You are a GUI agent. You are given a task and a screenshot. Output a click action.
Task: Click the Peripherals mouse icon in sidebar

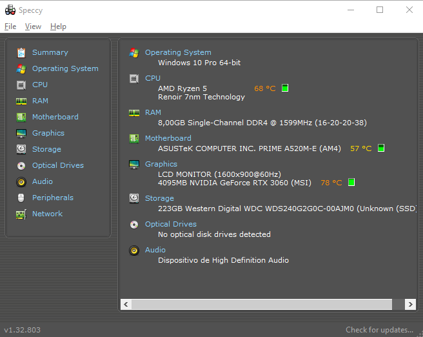[21, 198]
